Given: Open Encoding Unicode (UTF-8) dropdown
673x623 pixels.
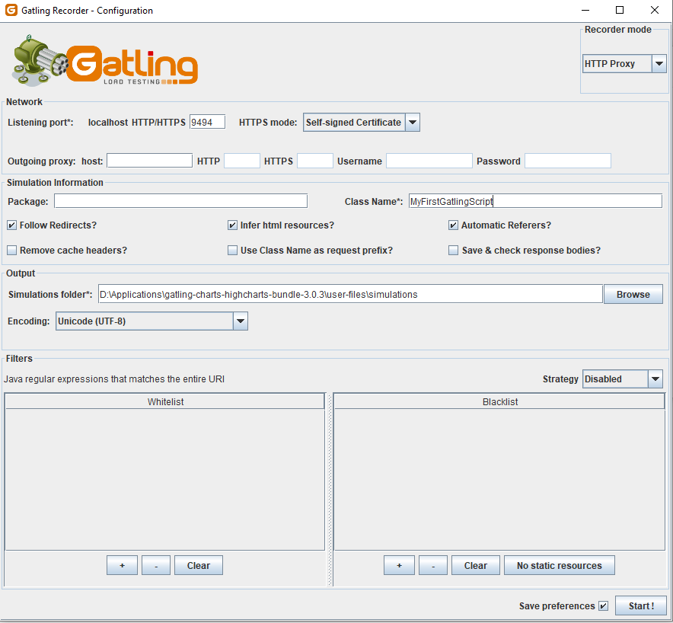Looking at the screenshot, I should [152, 321].
